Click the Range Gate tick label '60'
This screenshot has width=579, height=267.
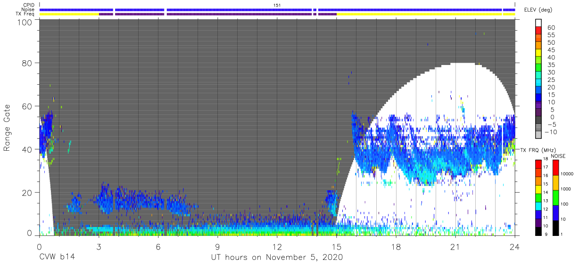[27, 106]
